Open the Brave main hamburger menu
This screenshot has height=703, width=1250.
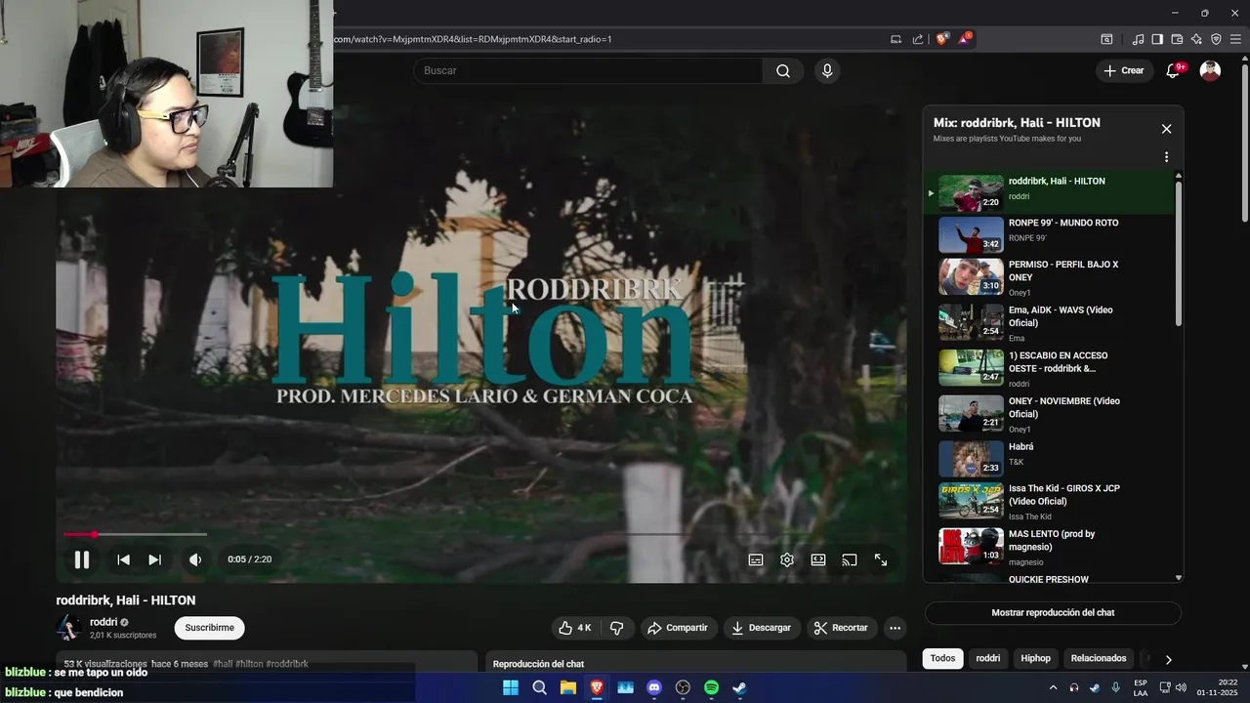pos(1235,39)
